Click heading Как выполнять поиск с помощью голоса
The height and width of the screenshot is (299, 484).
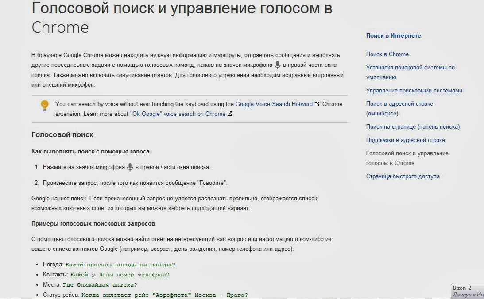(x=90, y=152)
